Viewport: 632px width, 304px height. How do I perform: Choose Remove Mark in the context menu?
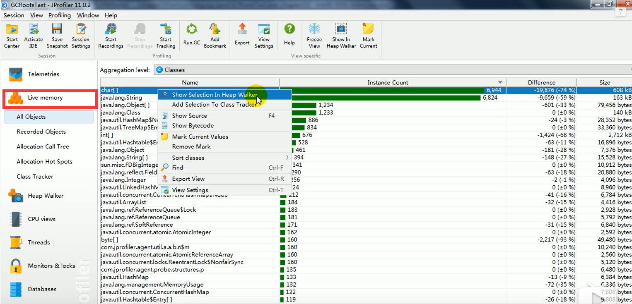[x=225, y=147]
